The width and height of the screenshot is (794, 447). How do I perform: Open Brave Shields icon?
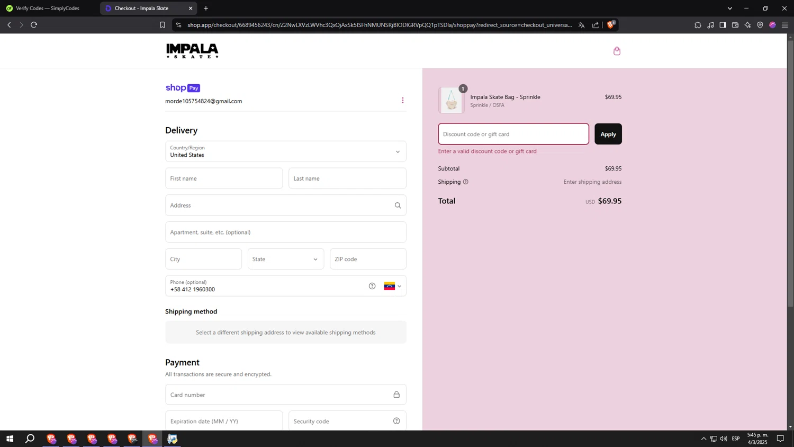coord(611,24)
